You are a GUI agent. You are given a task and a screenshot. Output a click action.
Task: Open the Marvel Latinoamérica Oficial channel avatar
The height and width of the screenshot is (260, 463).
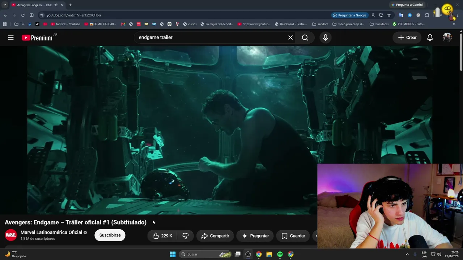point(11,235)
